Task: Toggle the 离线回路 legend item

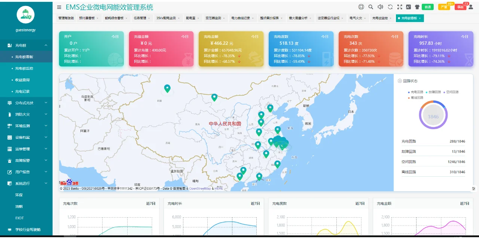Action: click(x=416, y=97)
